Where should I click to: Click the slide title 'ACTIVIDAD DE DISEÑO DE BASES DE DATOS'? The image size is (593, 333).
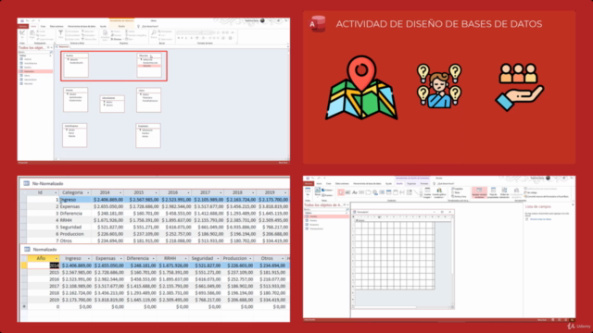coord(439,24)
